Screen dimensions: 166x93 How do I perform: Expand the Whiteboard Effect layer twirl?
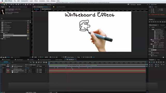click(7, 69)
